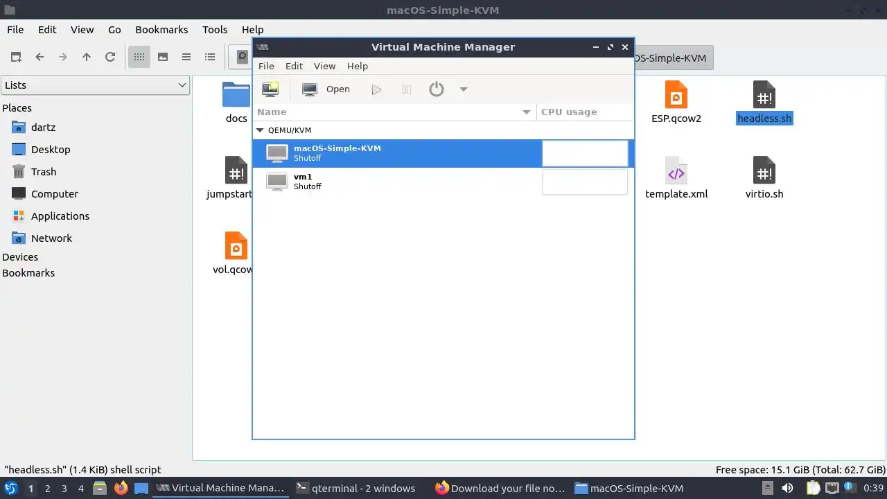This screenshot has height=499, width=887.
Task: Switch to detailed list view mode
Action: [210, 57]
